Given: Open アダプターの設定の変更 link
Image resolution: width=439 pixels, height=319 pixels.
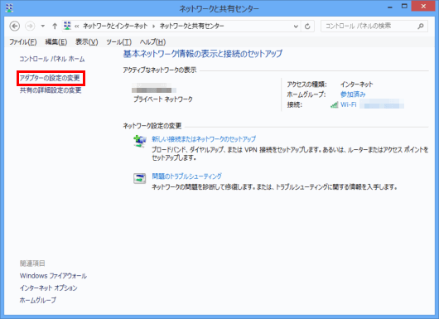Looking at the screenshot, I should [50, 78].
